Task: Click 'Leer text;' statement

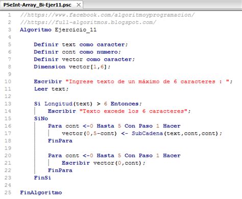Action: (51, 89)
